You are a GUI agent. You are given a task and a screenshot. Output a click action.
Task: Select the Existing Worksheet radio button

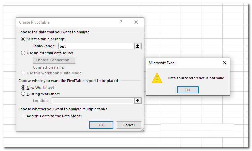tap(23, 94)
